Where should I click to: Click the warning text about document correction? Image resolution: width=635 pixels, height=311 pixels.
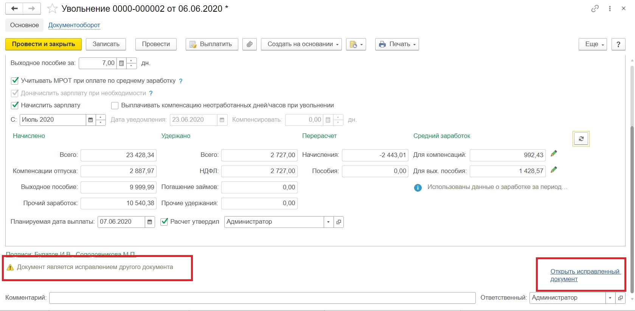(95, 267)
